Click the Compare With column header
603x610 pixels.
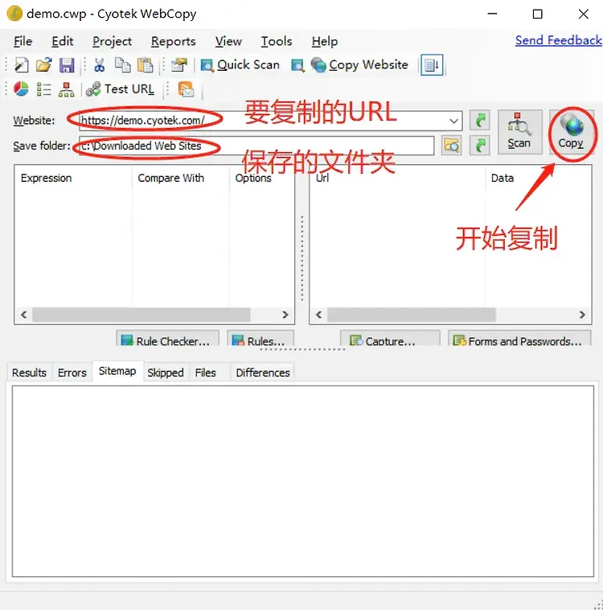[180, 178]
